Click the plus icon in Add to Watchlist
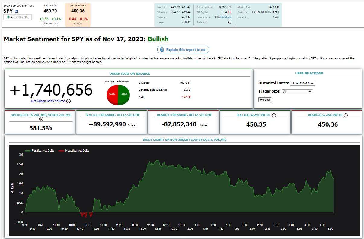 (8, 17)
